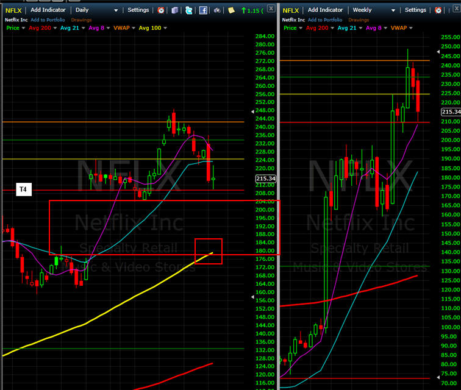Expand VWAP options on Daily chart
The height and width of the screenshot is (390, 461).
(134, 28)
